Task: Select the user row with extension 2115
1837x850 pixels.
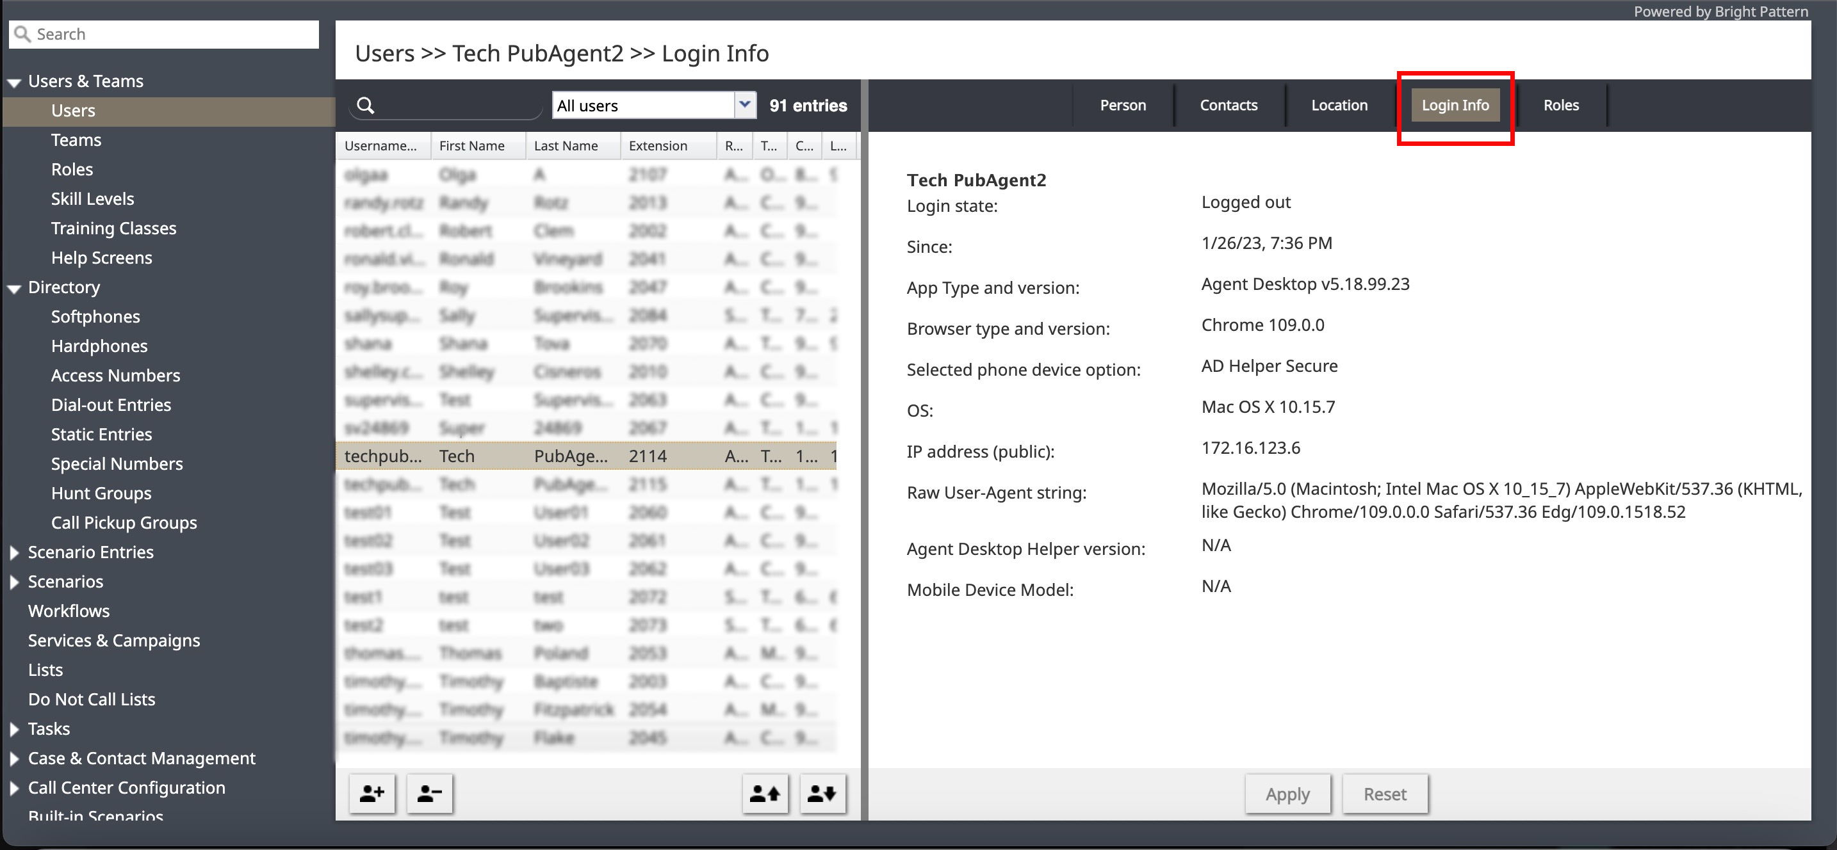Action: pyautogui.click(x=586, y=485)
